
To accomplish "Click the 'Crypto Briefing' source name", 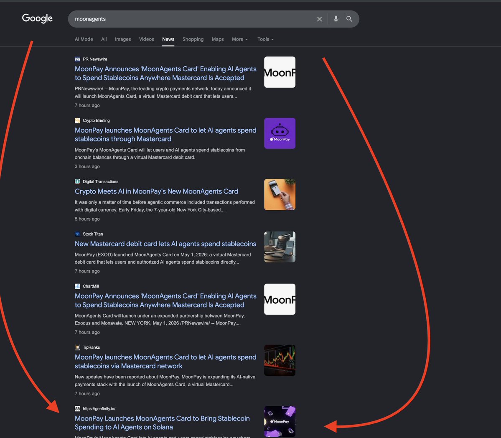I will (x=96, y=121).
